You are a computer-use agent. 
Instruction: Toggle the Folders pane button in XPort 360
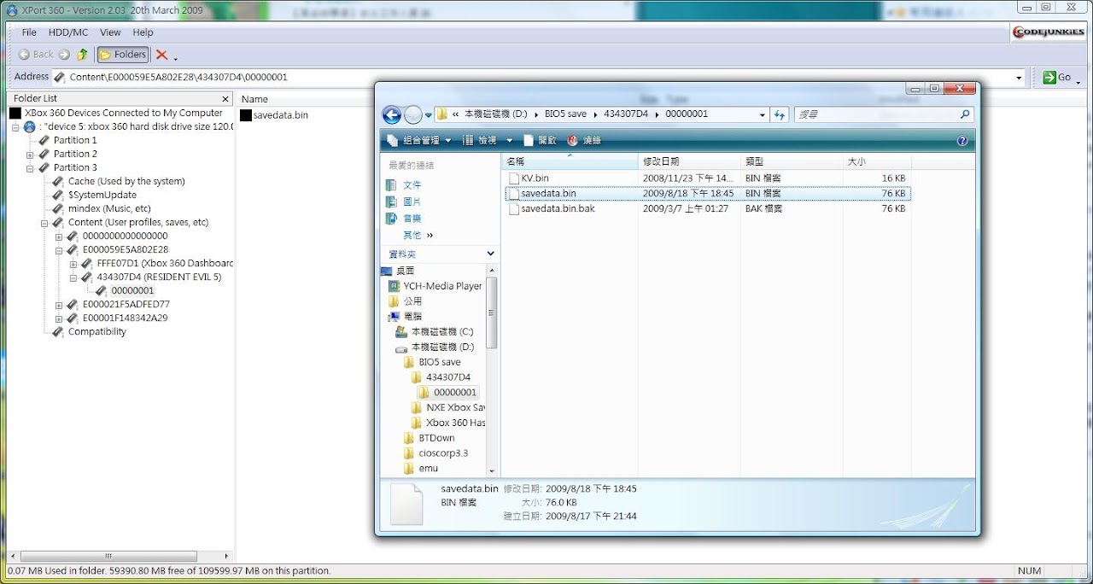[123, 55]
